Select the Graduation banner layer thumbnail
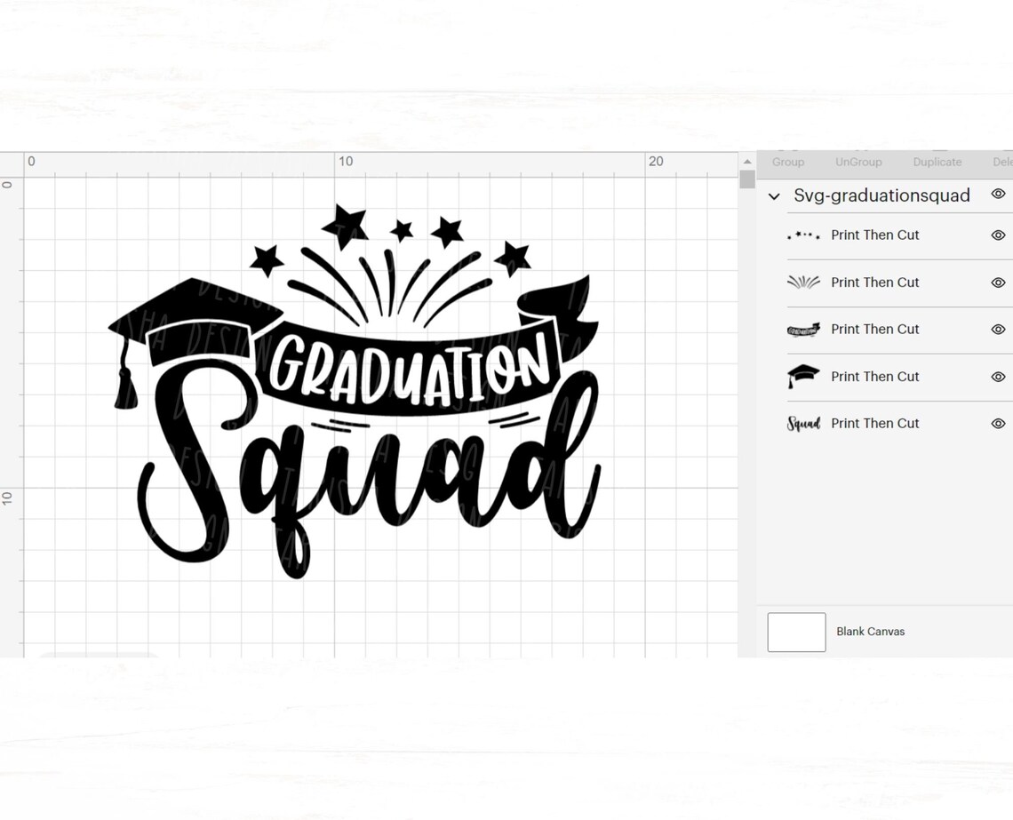The height and width of the screenshot is (820, 1013). click(x=803, y=330)
